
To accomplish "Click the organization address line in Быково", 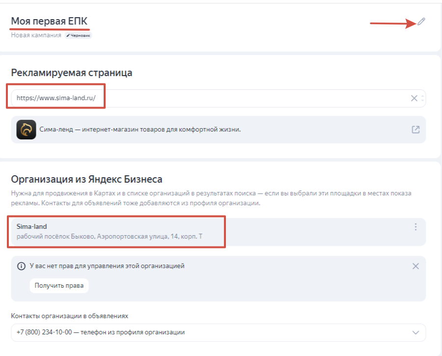I will tap(110, 237).
